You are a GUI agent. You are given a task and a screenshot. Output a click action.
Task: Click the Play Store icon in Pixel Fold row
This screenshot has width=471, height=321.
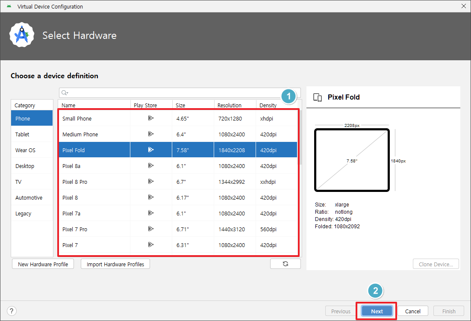pyautogui.click(x=151, y=150)
